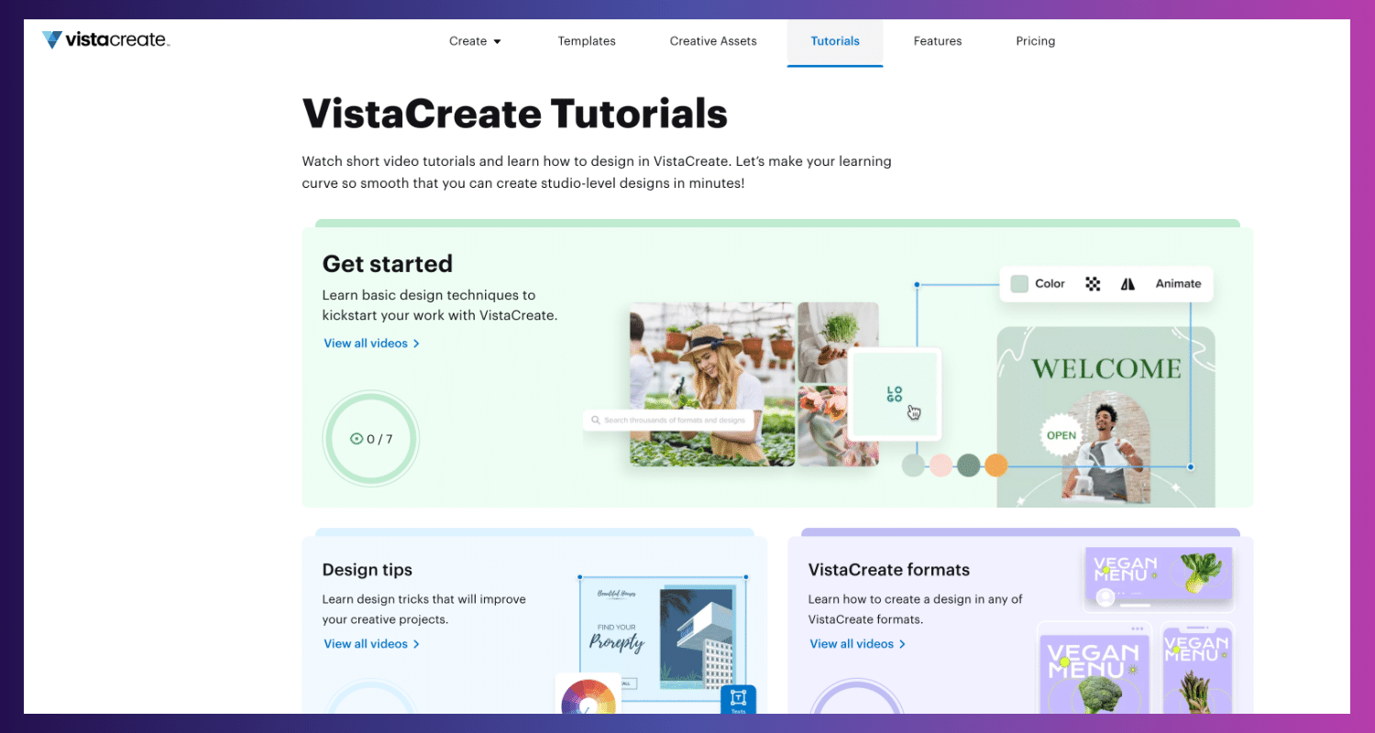Select the pink color circle
The width and height of the screenshot is (1375, 733).
[941, 465]
